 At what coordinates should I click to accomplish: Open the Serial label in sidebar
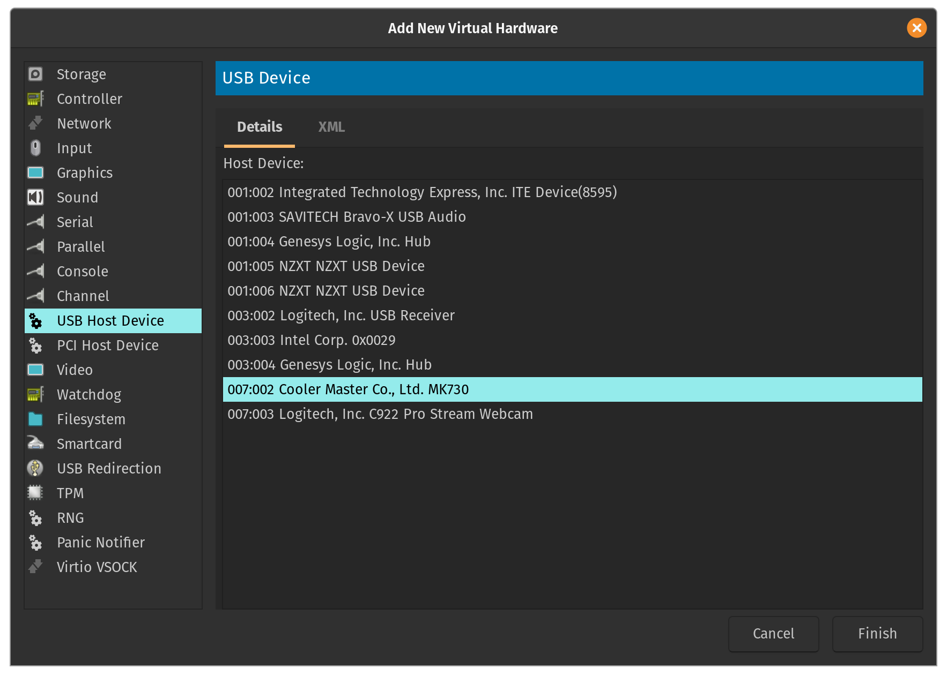75,222
